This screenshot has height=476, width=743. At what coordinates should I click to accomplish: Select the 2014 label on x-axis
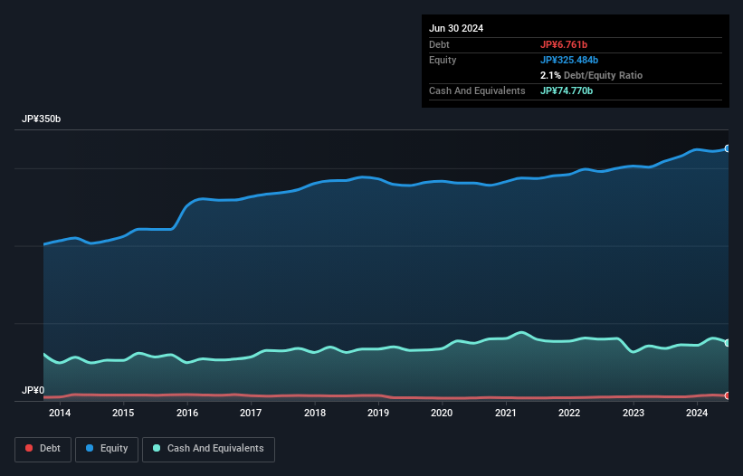click(60, 414)
